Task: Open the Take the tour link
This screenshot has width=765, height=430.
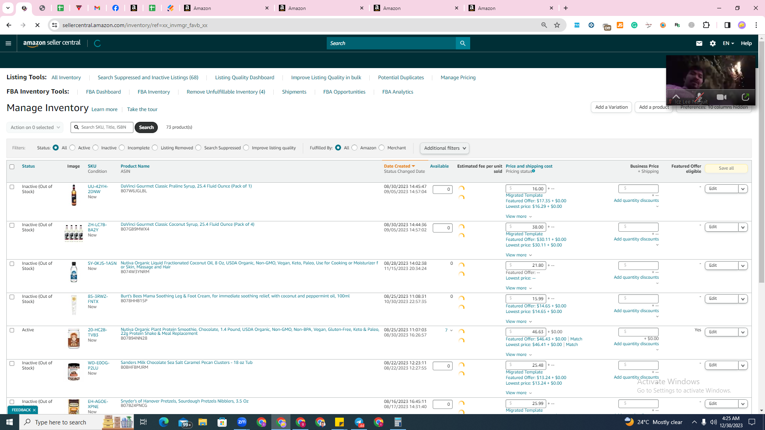Action: click(142, 109)
